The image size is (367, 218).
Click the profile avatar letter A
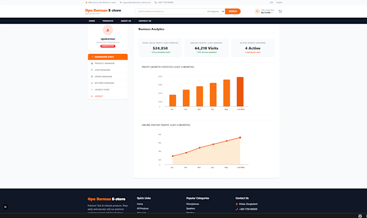coord(107,30)
